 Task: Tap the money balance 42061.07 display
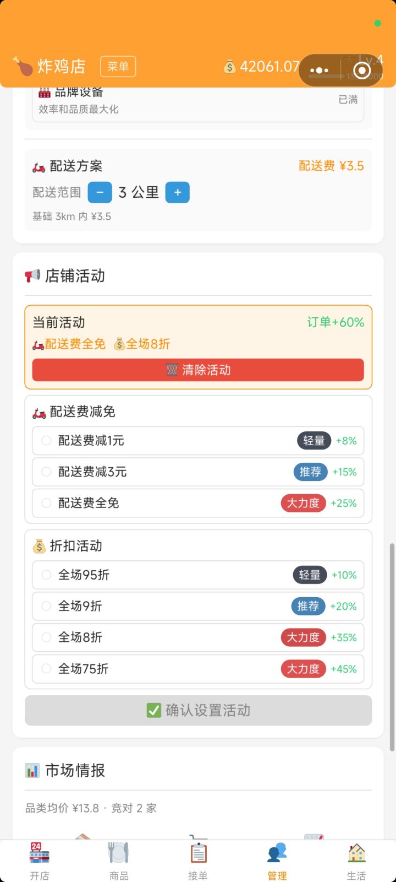coord(262,67)
